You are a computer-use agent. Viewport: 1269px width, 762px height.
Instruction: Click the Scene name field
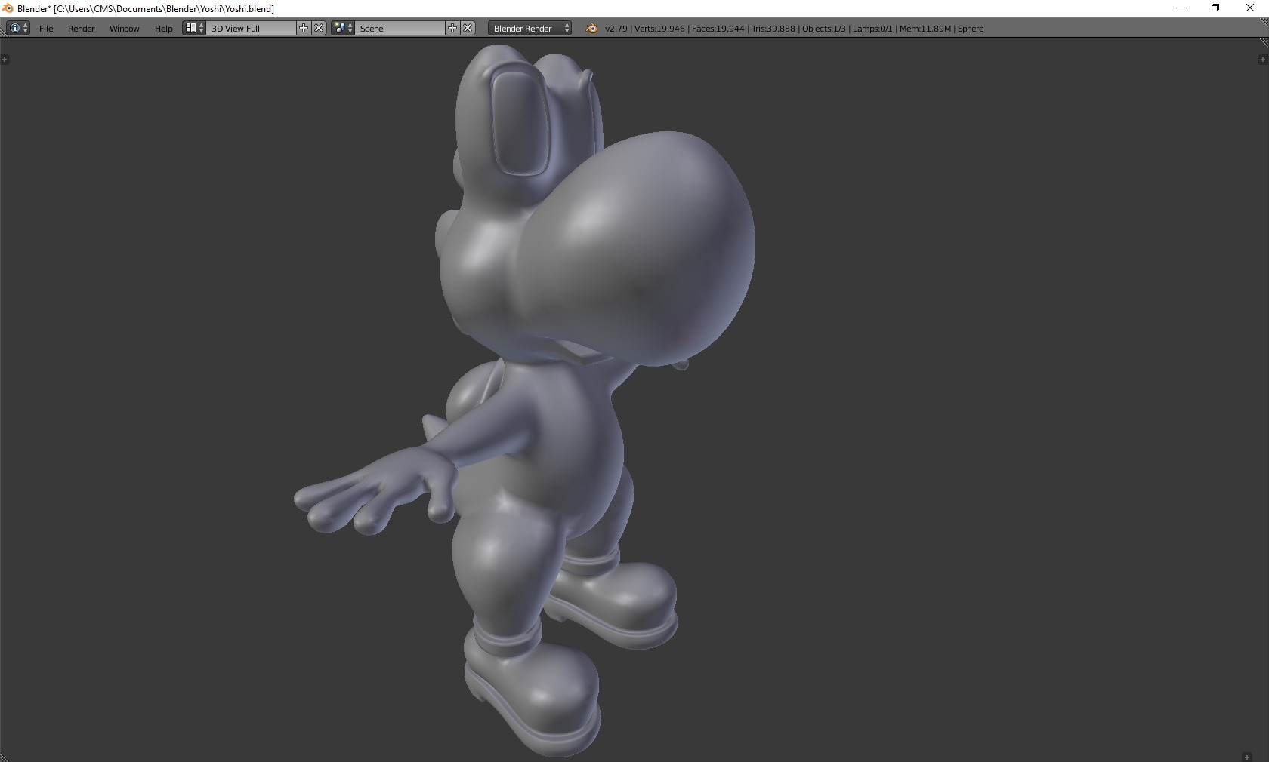(400, 28)
